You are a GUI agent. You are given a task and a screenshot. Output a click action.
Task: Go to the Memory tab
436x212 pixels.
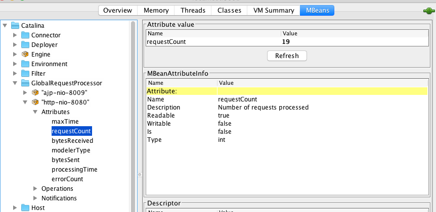(156, 10)
